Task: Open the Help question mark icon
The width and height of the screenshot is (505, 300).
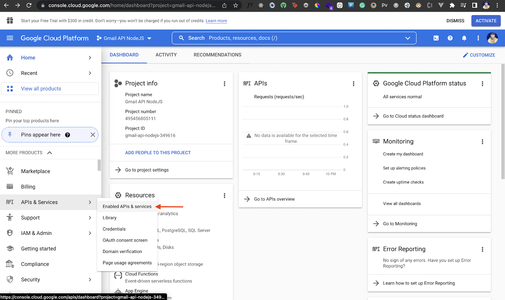Action: pos(450,38)
